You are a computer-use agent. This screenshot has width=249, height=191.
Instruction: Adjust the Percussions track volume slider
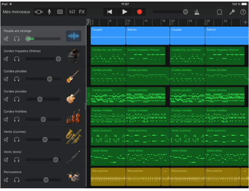point(46,180)
